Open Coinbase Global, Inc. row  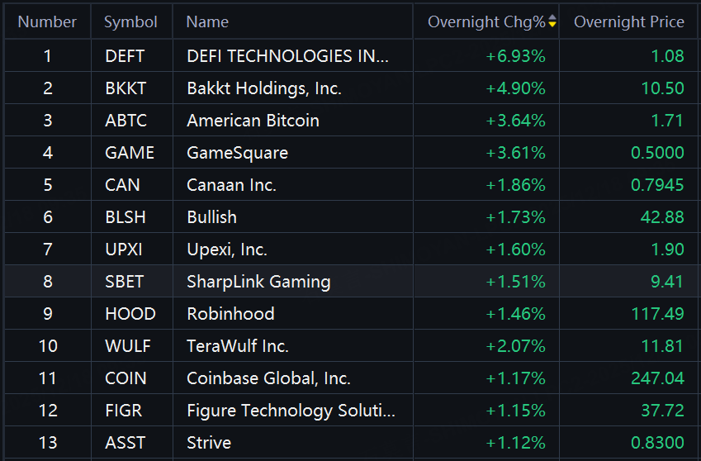350,378
